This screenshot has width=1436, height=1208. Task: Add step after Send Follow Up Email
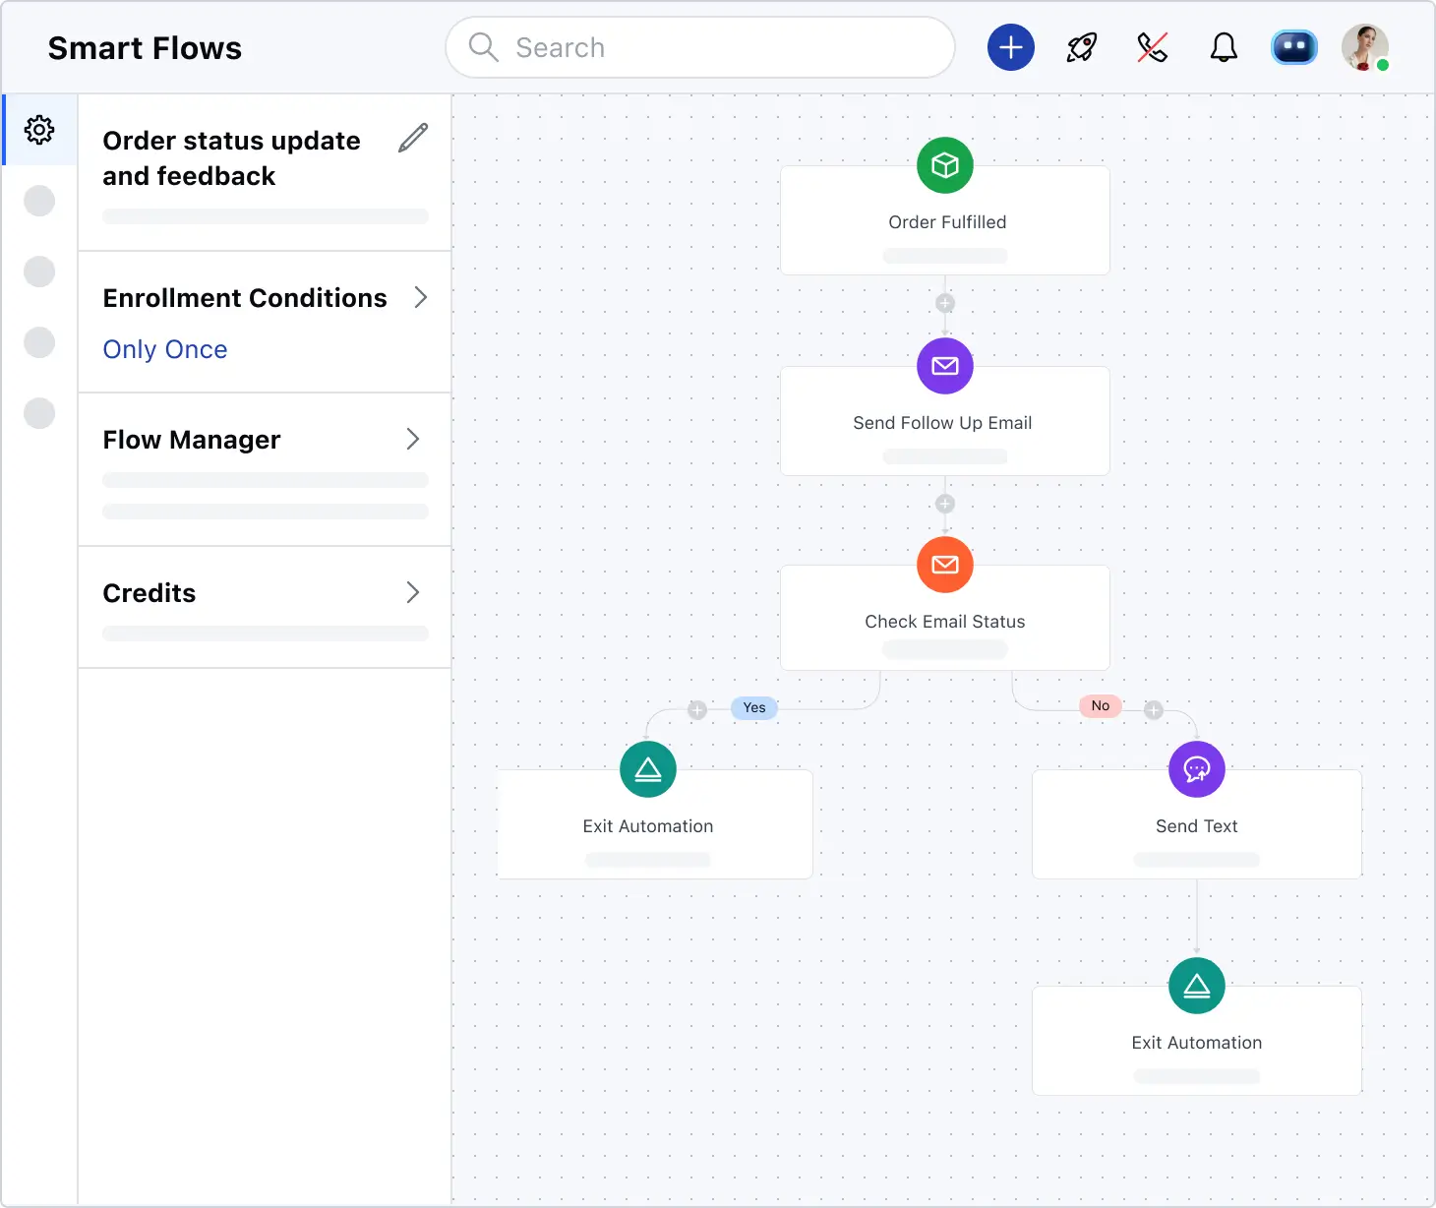tap(945, 504)
